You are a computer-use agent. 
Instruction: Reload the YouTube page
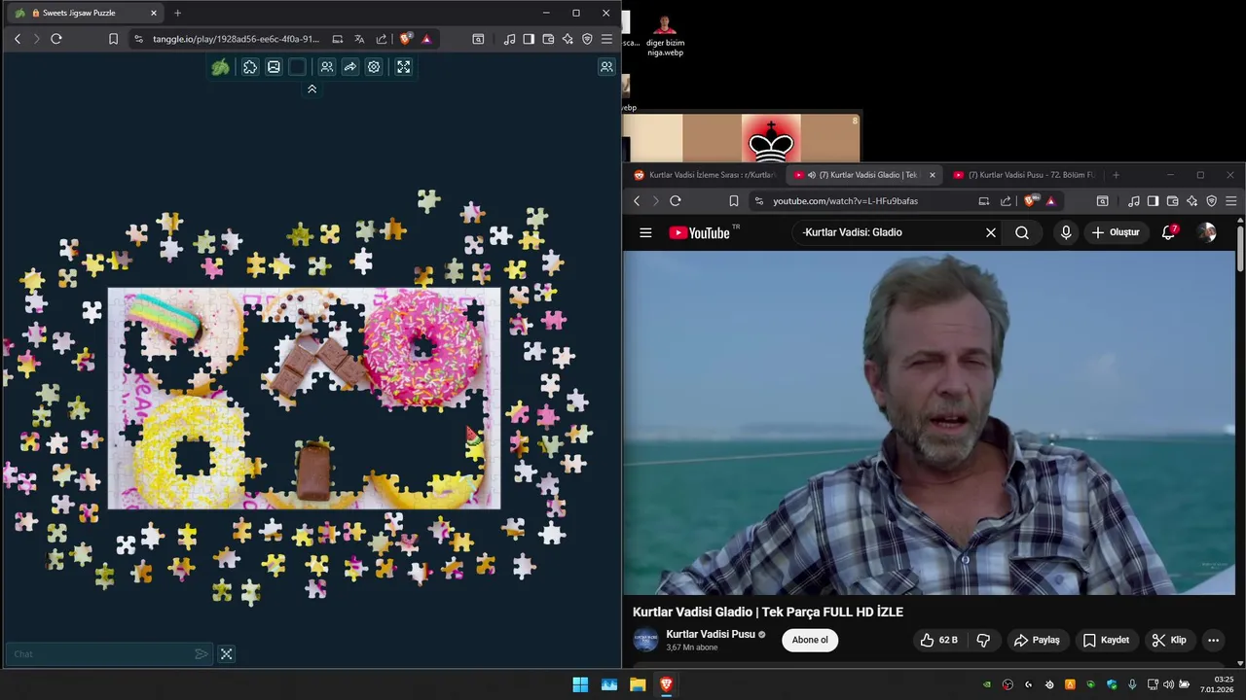click(676, 201)
